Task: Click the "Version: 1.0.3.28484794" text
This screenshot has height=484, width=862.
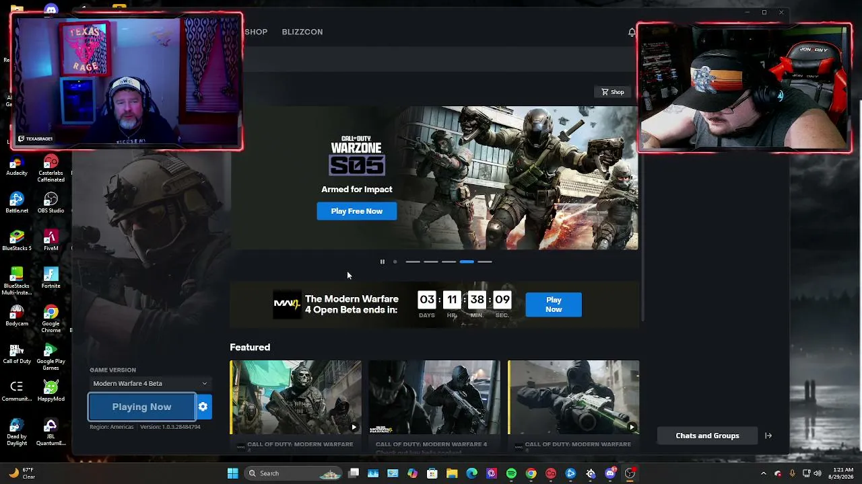Action: click(170, 427)
